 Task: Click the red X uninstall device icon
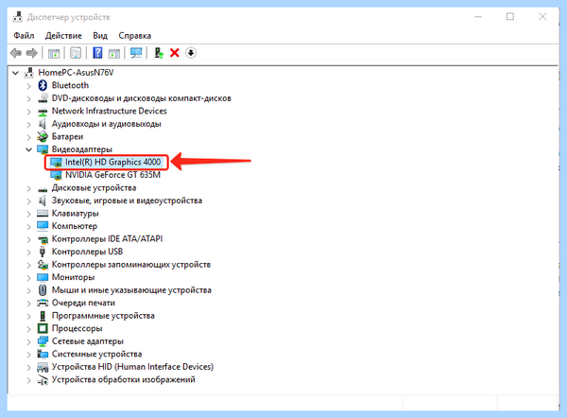tap(174, 53)
